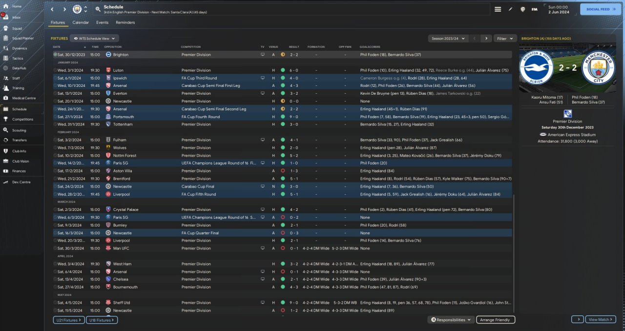
Task: Go to the Medical Centre section
Action: coord(23,98)
